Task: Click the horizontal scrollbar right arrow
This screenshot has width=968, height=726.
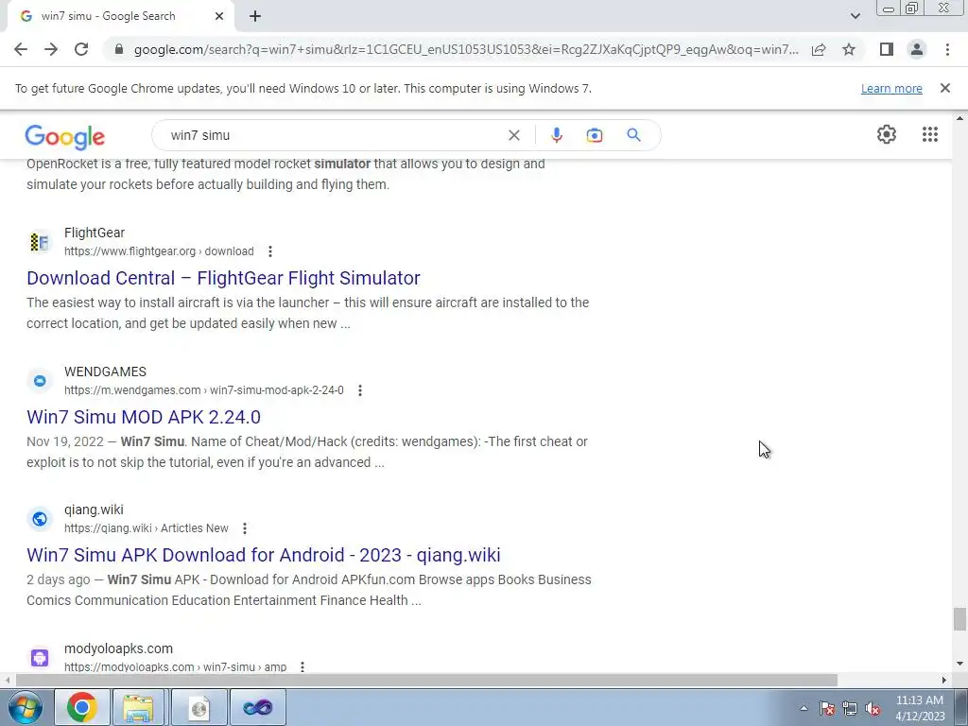Action: [944, 680]
